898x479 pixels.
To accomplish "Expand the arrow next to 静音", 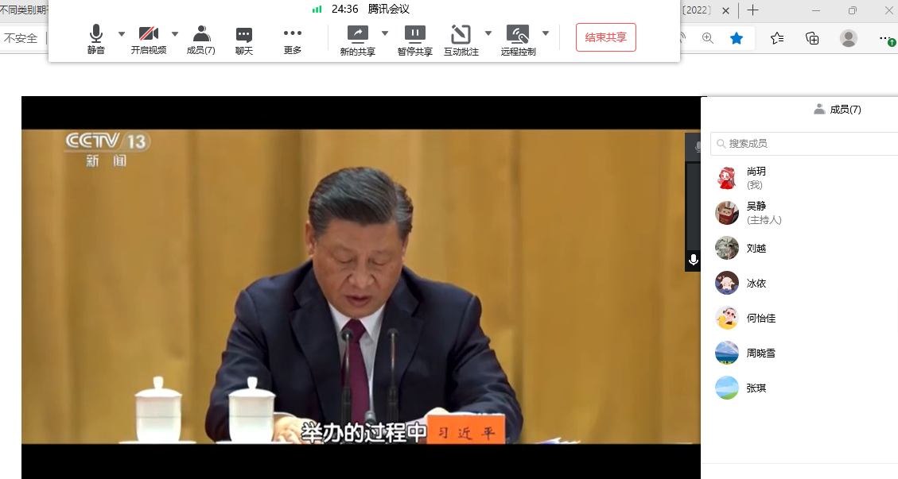I will click(122, 34).
